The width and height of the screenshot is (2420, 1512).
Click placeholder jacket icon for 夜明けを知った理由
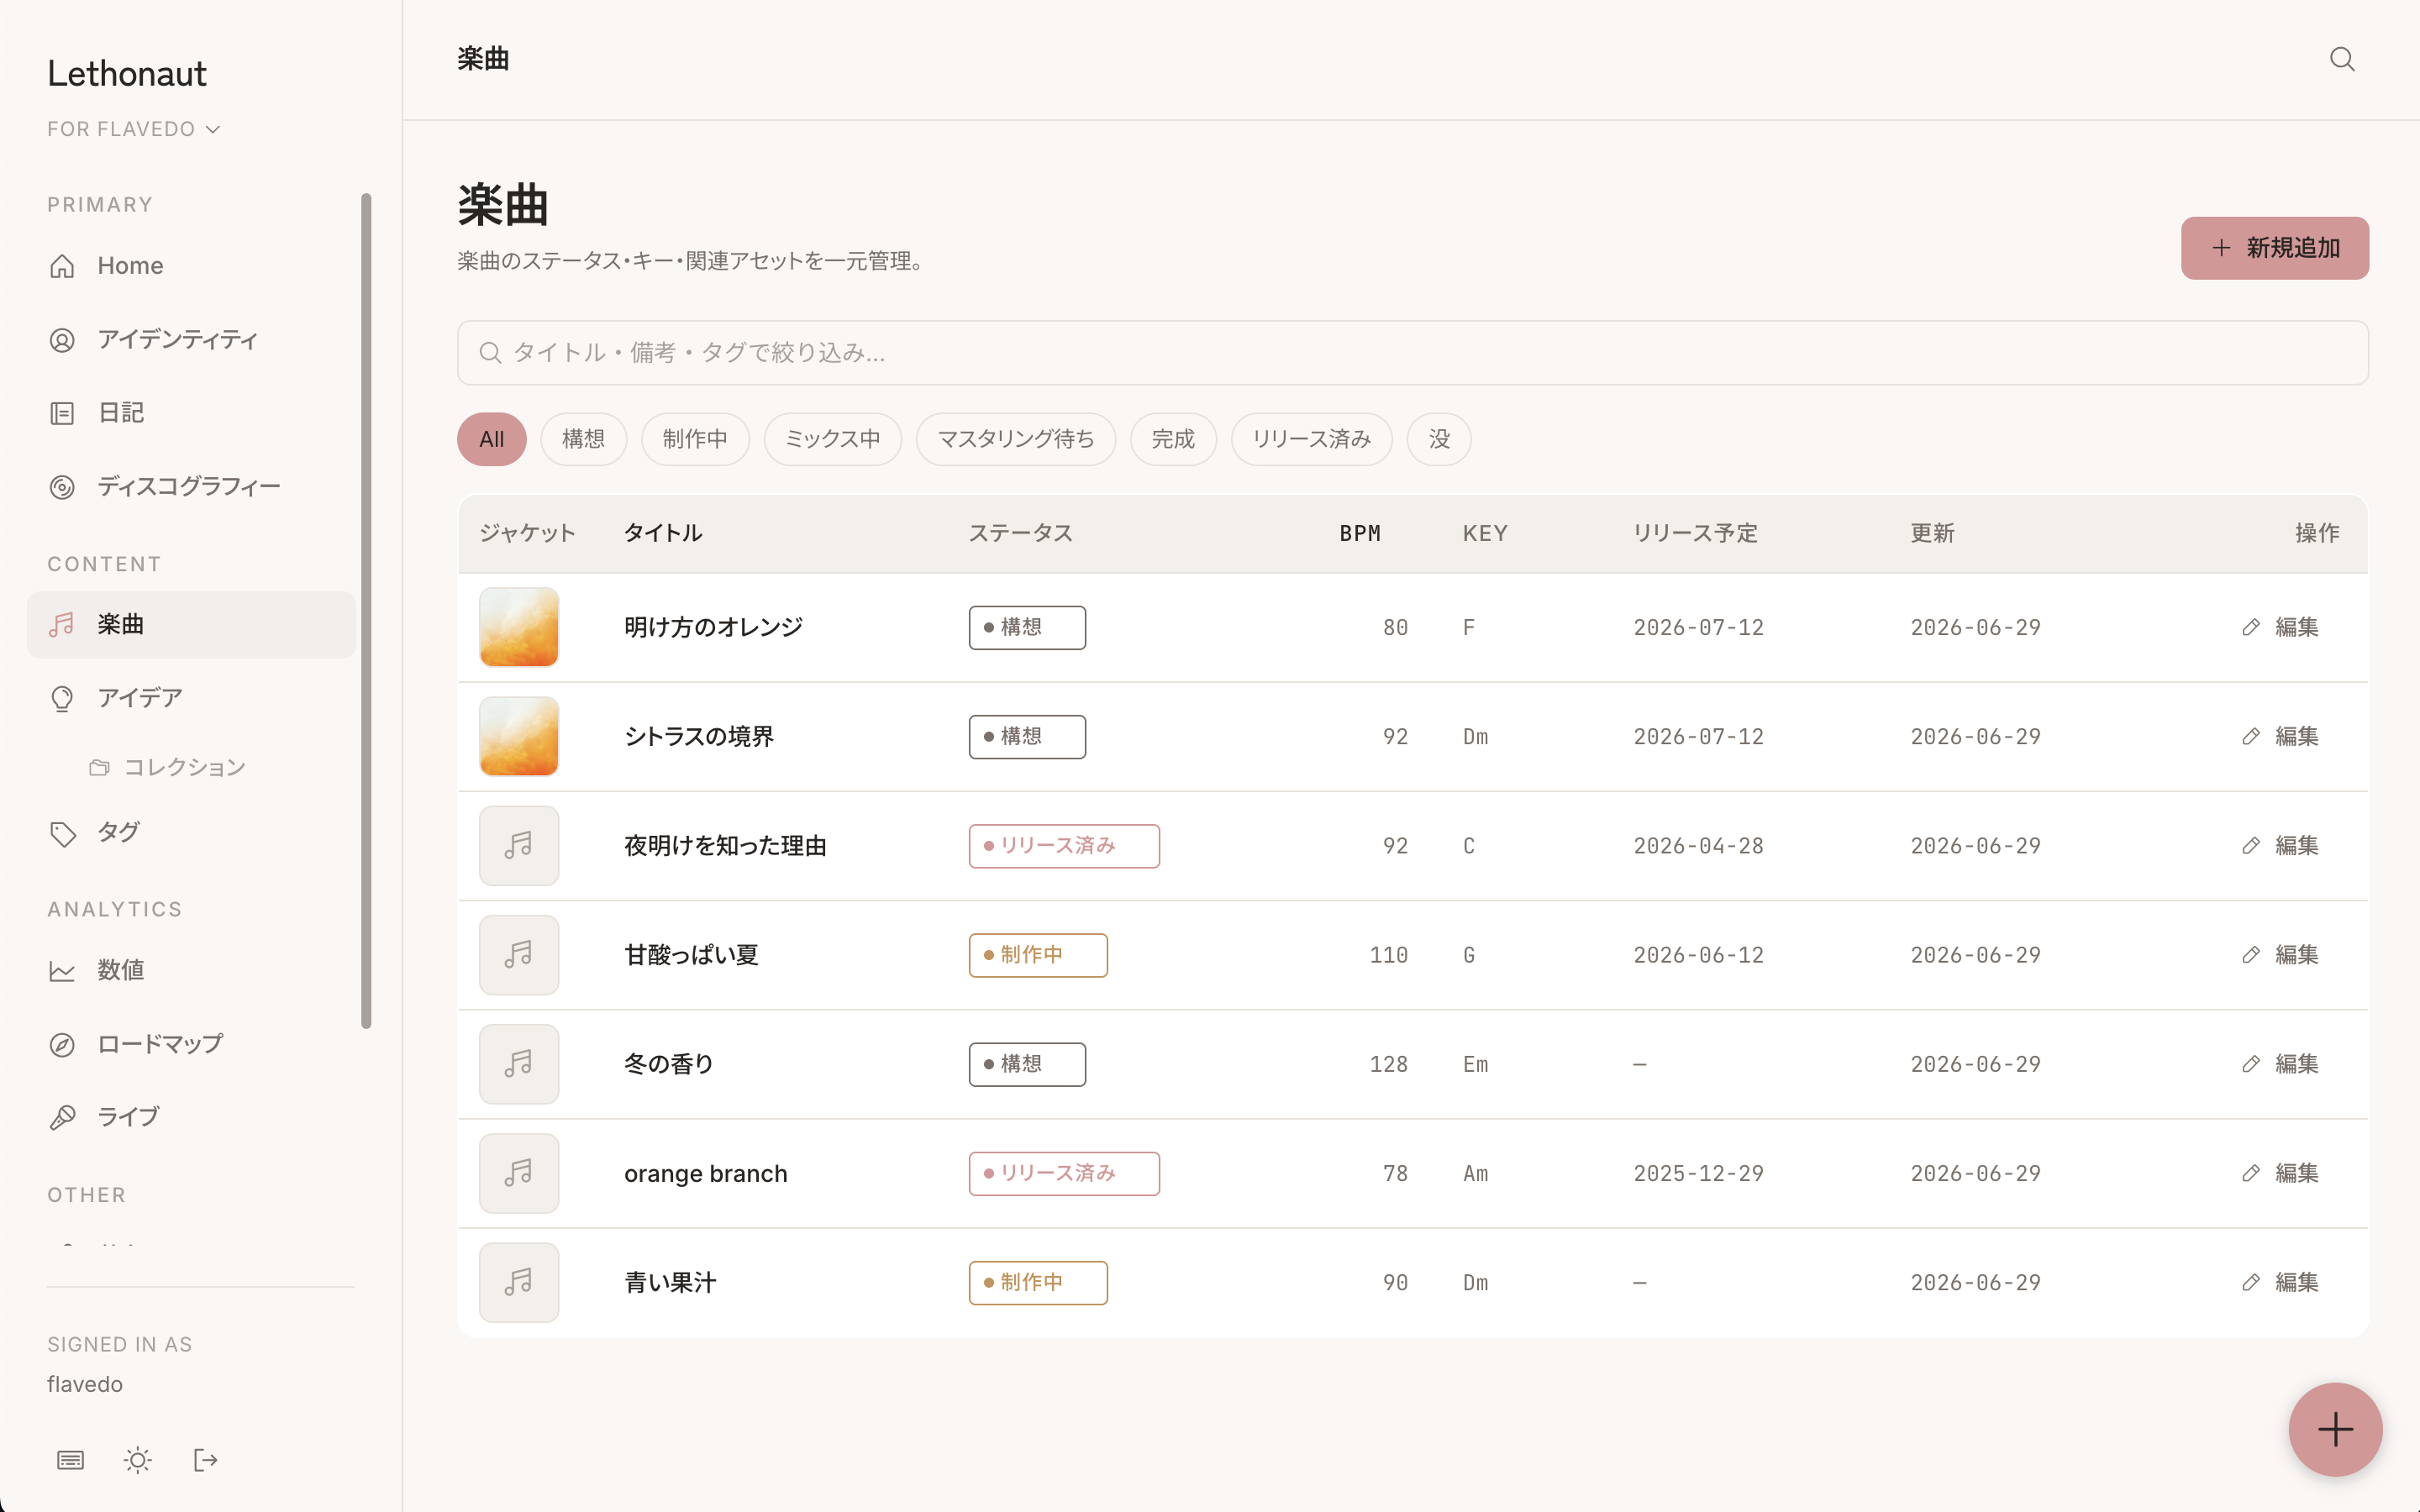[x=519, y=846]
